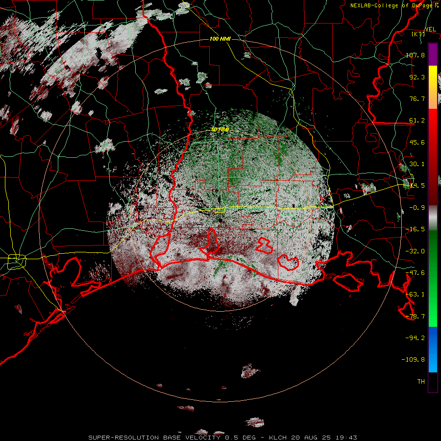Click the -32.0 legend value
Viewport: 441px width, 441px height.
point(415,251)
